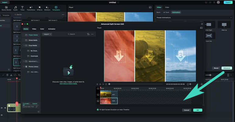Image resolution: width=235 pixels, height=122 pixels.
Task: Click the Import button in title bar
Action: coord(5,2)
